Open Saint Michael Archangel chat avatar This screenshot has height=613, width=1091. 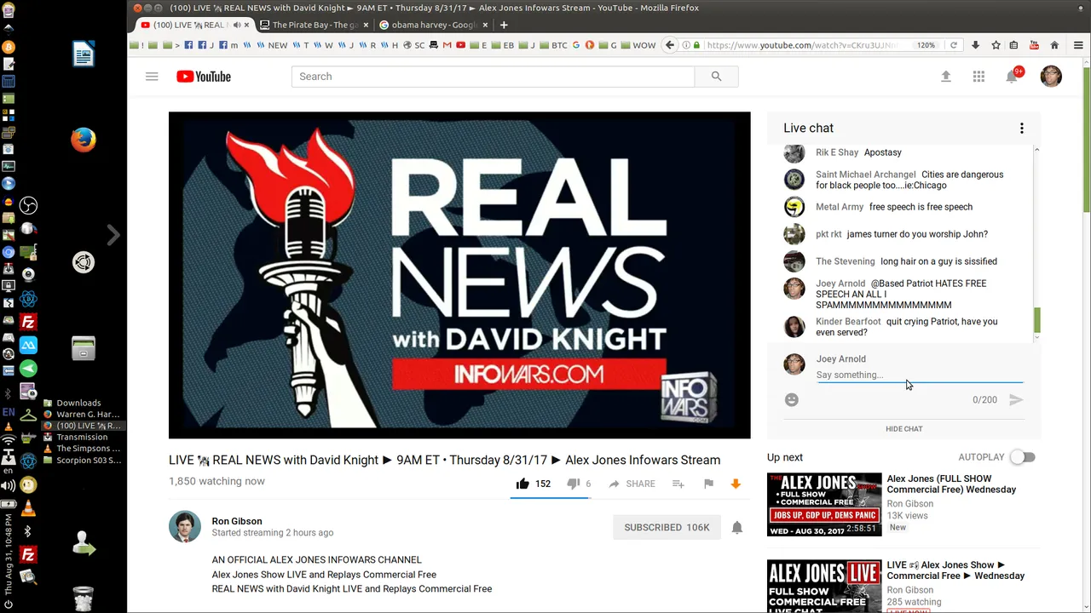point(794,180)
